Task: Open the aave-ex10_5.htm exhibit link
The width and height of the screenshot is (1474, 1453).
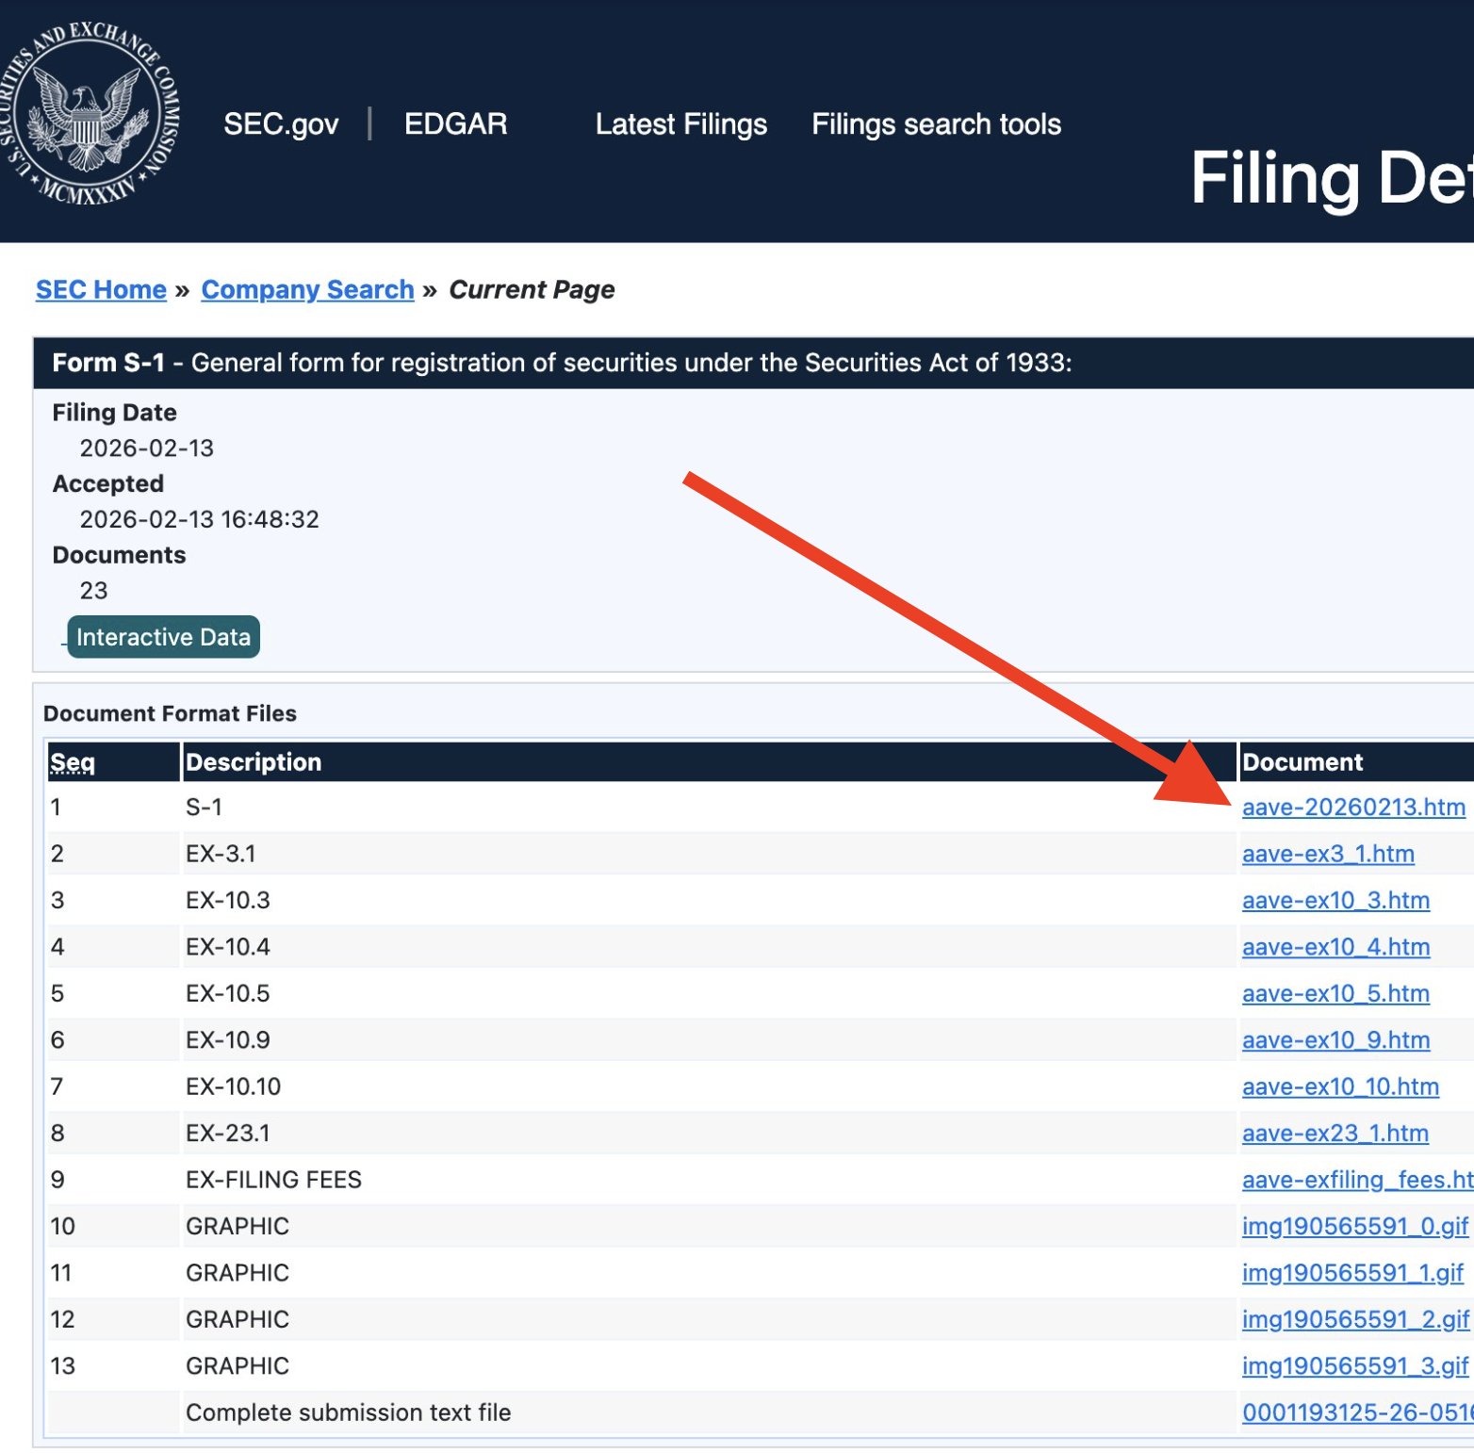Action: (1335, 994)
